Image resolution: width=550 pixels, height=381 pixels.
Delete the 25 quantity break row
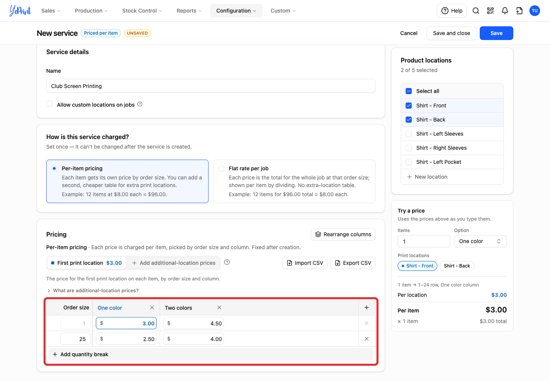coord(367,339)
